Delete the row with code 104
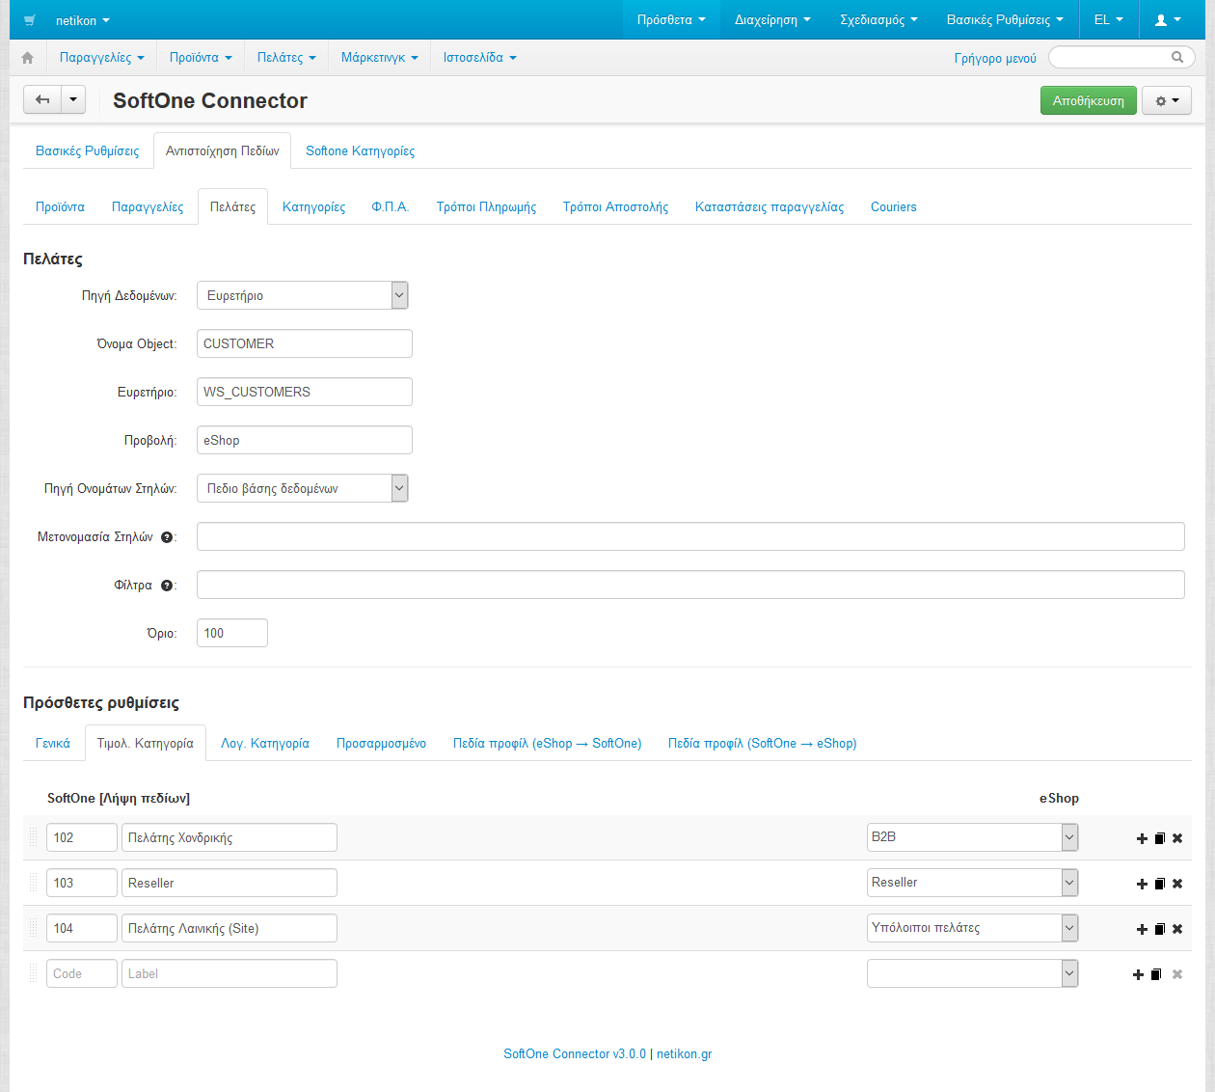The image size is (1215, 1092). pyautogui.click(x=1177, y=929)
